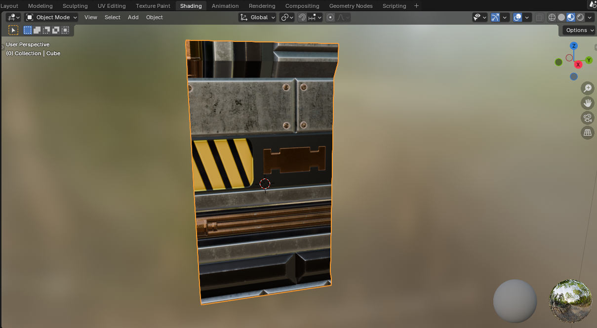Image resolution: width=597 pixels, height=328 pixels.
Task: Choose Intersect selection mode icon
Action: (65, 30)
